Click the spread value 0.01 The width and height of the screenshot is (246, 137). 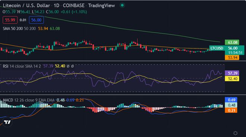(x=23, y=20)
